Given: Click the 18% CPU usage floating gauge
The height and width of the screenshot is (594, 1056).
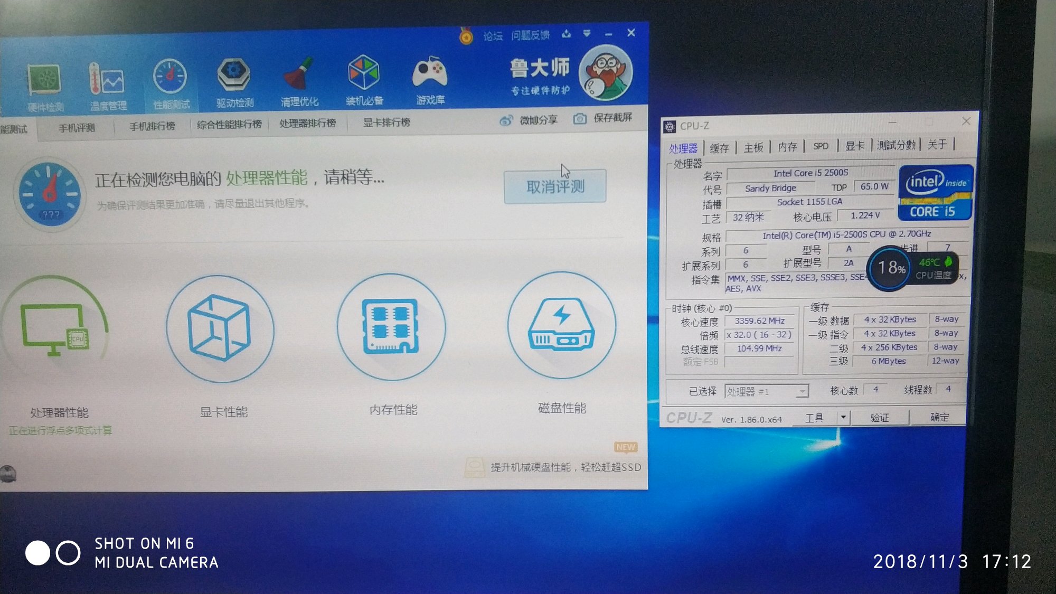Looking at the screenshot, I should (x=891, y=268).
